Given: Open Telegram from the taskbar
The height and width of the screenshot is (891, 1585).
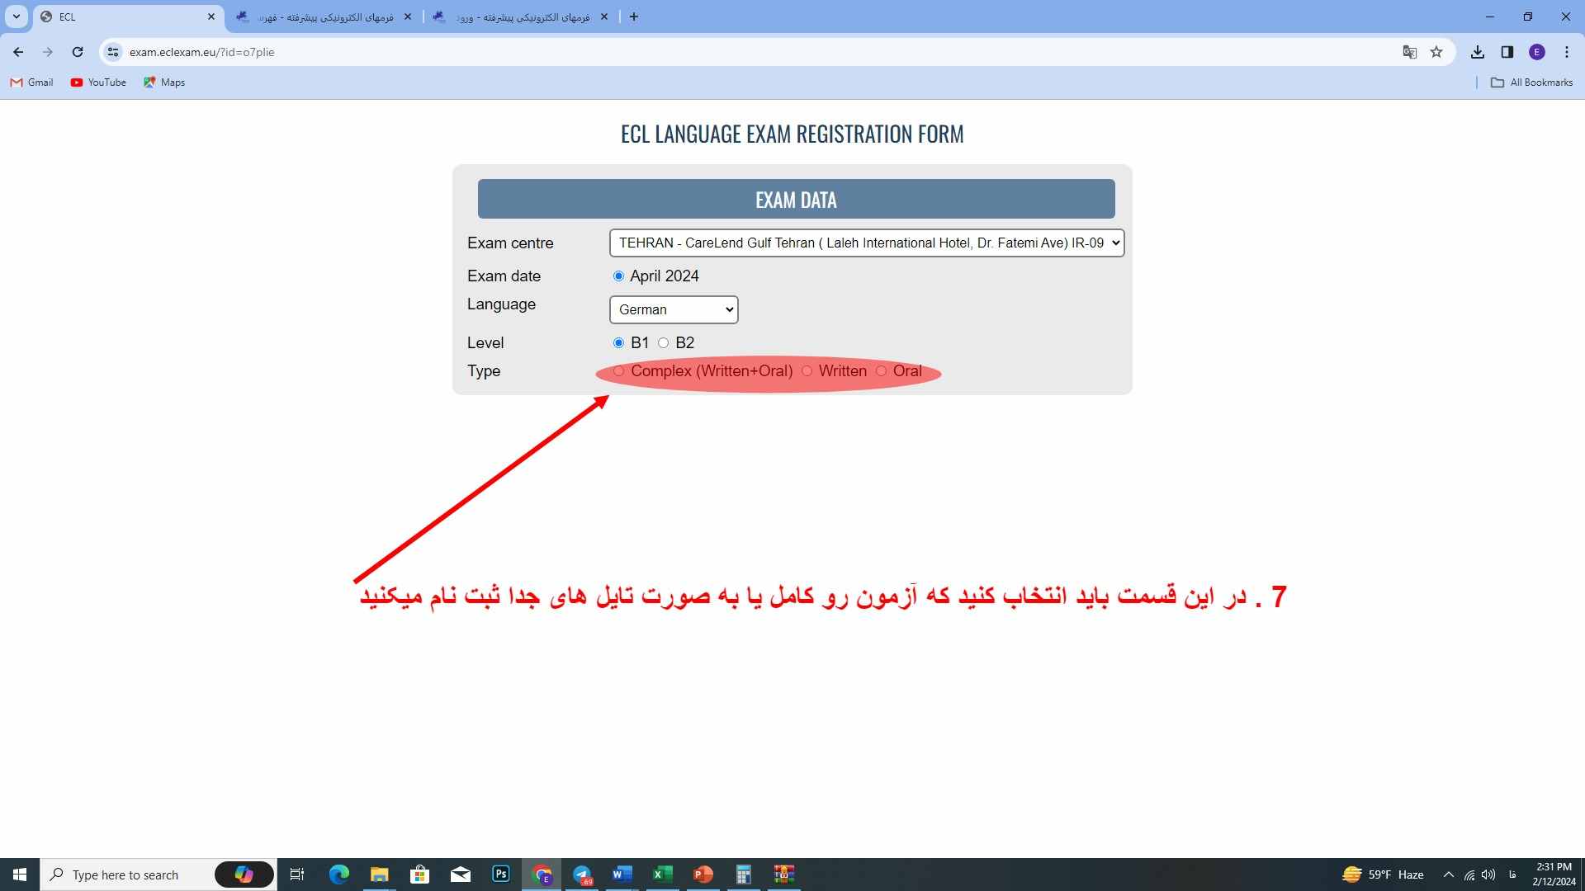Looking at the screenshot, I should pos(582,874).
